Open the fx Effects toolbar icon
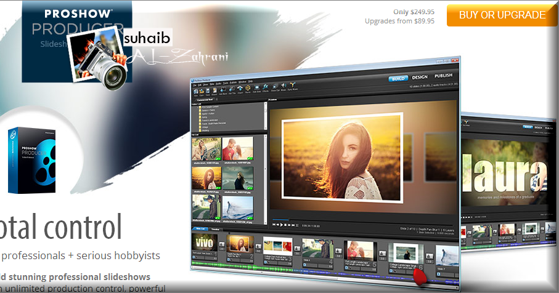 coord(266,87)
